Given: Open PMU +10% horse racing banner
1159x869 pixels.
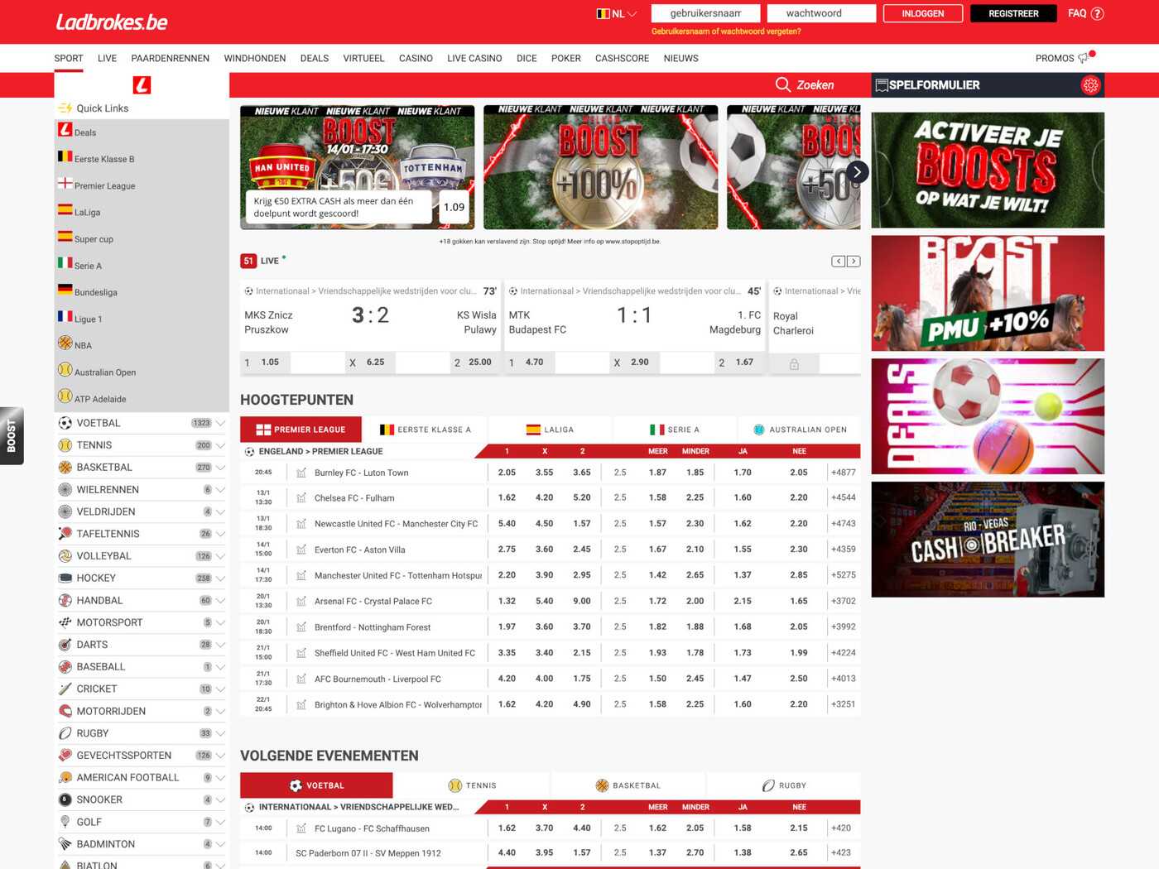Looking at the screenshot, I should point(988,294).
